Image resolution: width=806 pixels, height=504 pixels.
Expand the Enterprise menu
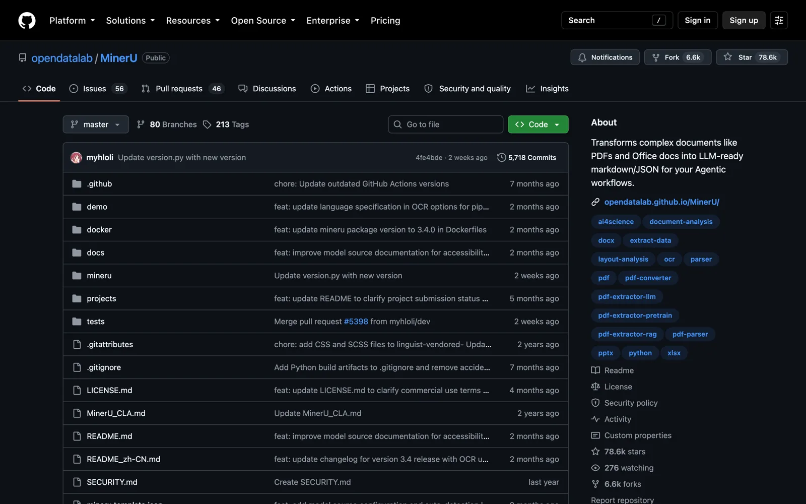333,21
